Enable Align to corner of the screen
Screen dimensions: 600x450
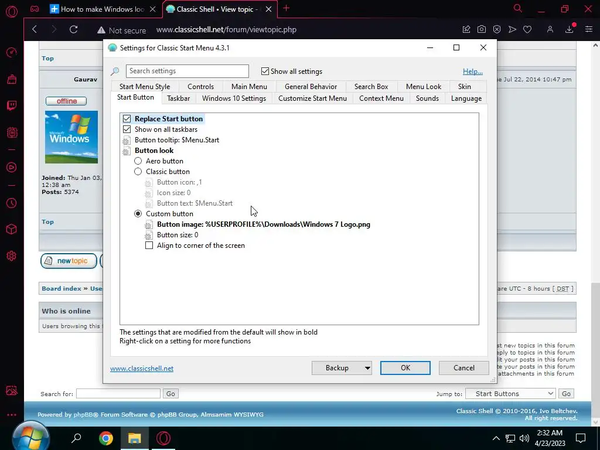(x=149, y=246)
